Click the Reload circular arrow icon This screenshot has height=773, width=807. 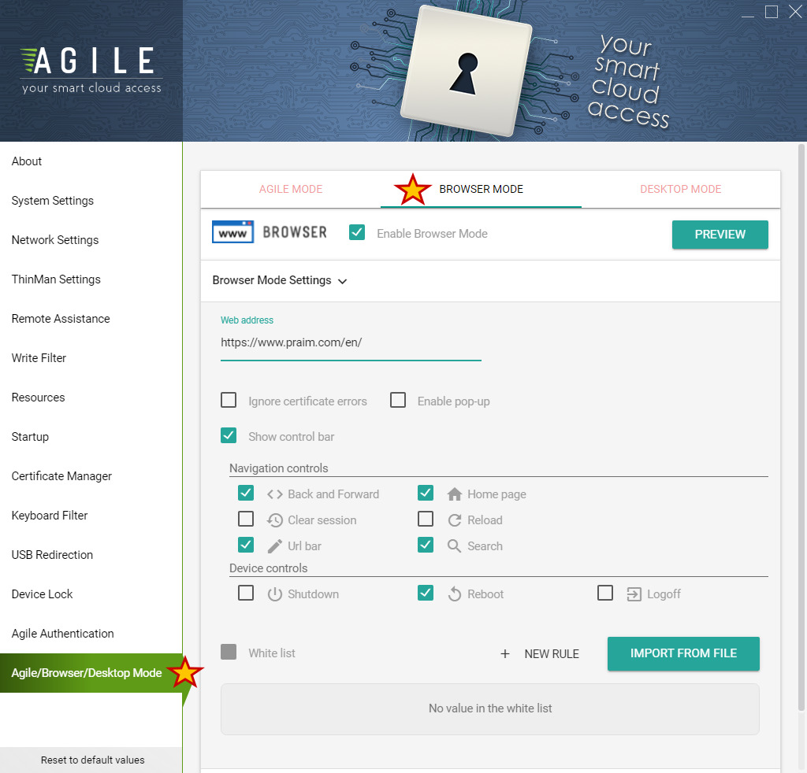point(454,520)
